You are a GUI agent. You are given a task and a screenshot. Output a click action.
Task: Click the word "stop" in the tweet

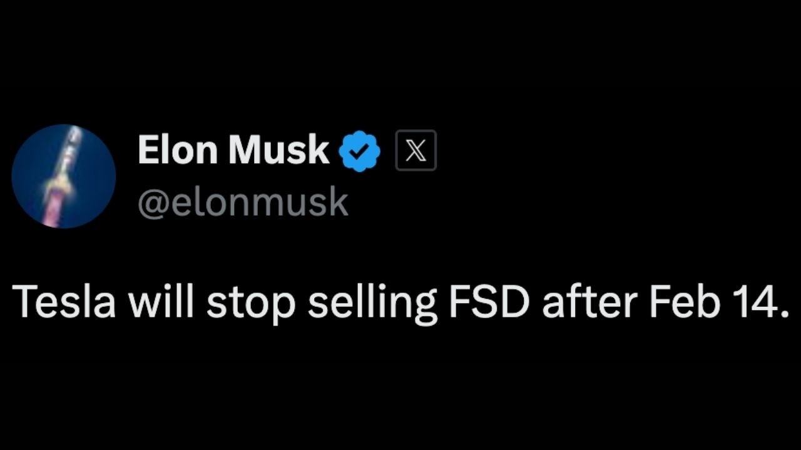tap(250, 303)
